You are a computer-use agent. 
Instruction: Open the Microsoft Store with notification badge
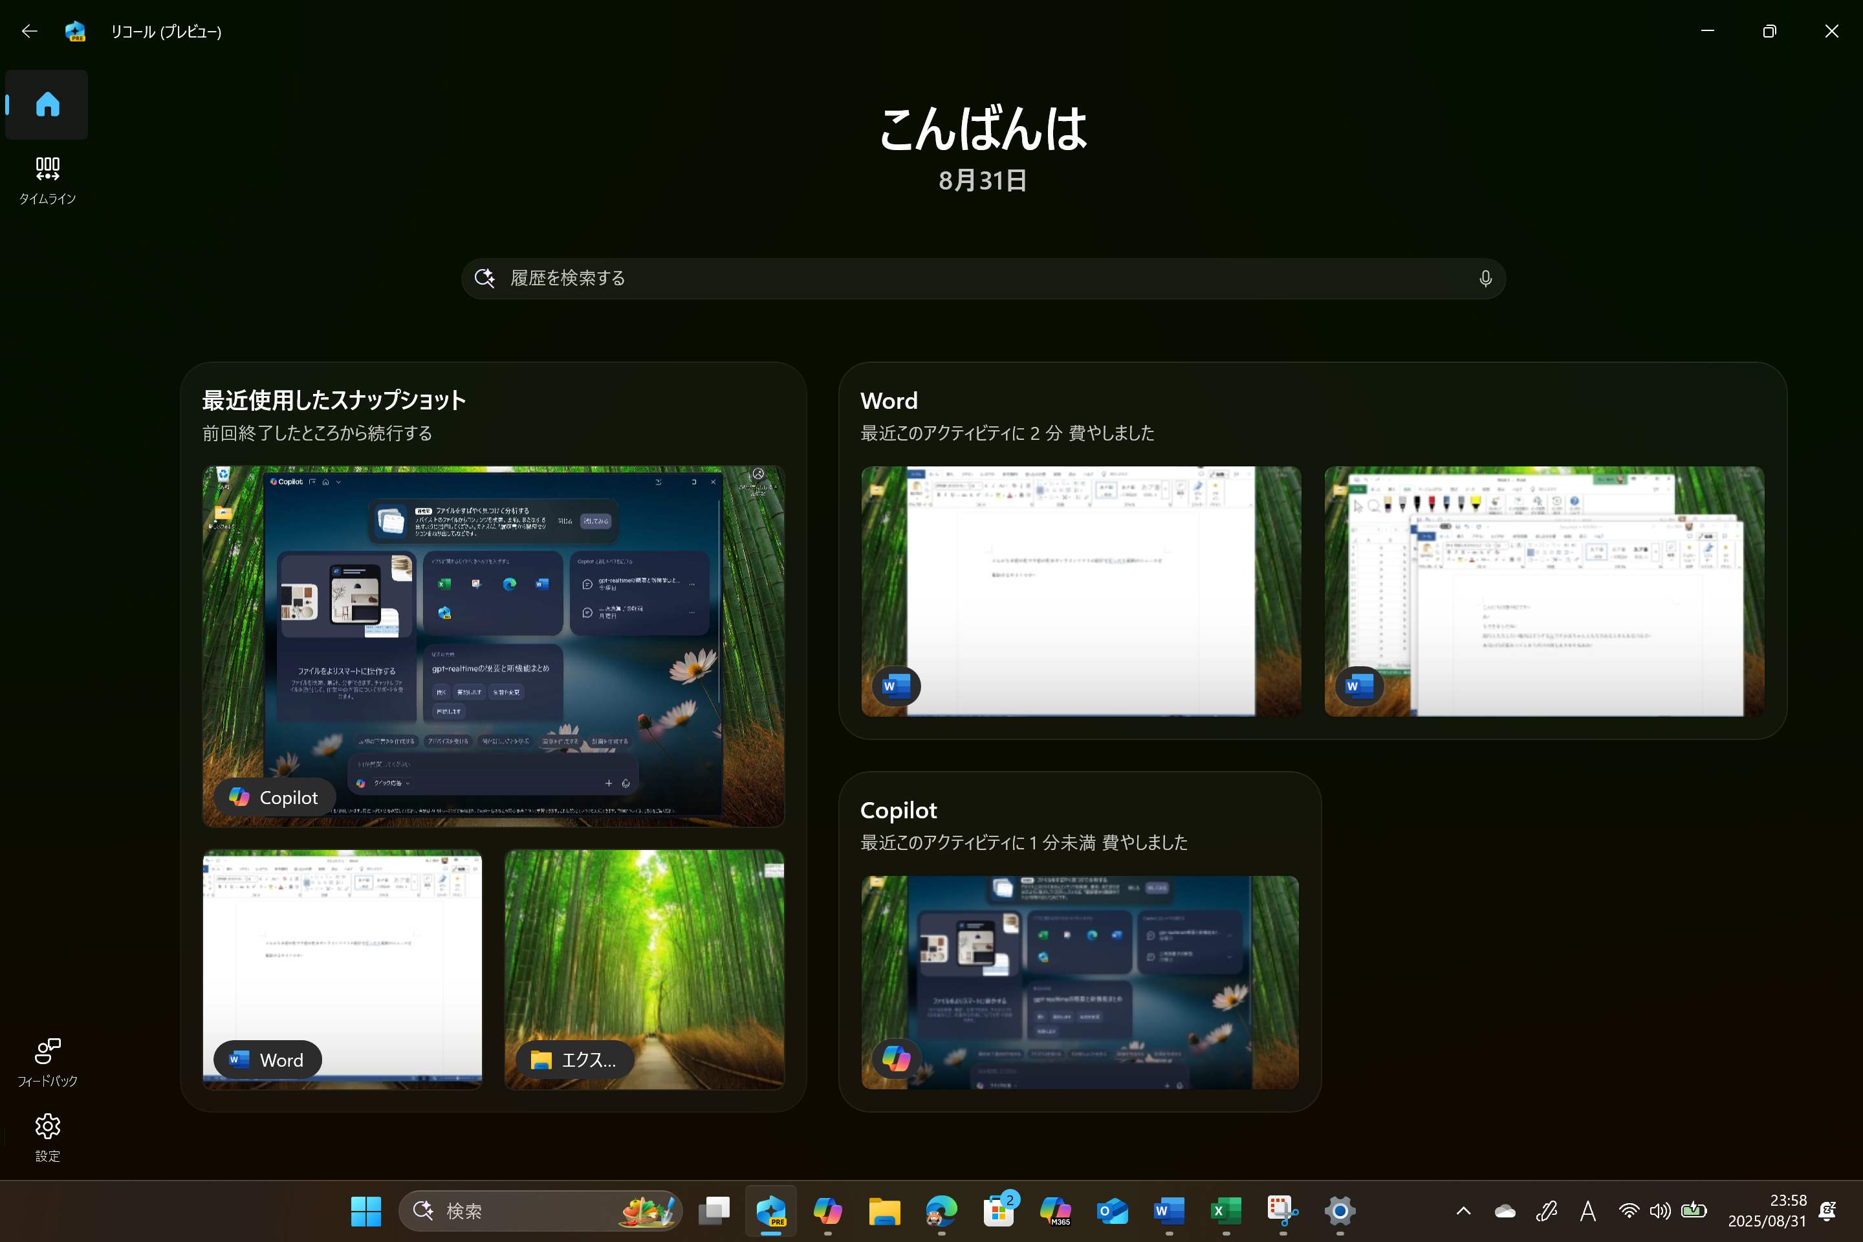coord(999,1211)
